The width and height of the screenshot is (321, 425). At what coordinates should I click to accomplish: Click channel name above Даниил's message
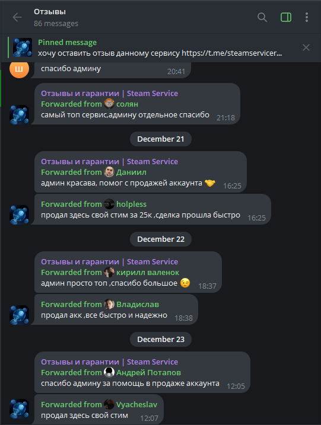point(109,162)
